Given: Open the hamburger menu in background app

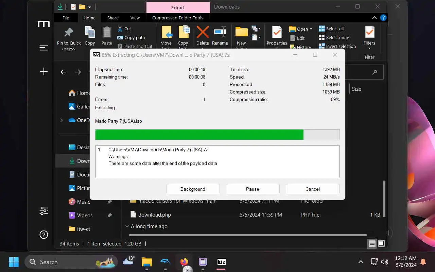Looking at the screenshot, I should click(43, 48).
